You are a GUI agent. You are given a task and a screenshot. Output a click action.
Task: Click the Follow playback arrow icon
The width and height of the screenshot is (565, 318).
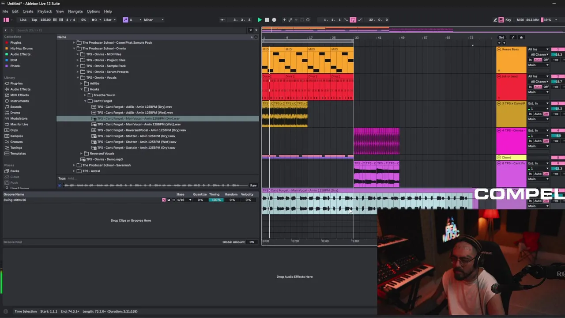pyautogui.click(x=223, y=20)
